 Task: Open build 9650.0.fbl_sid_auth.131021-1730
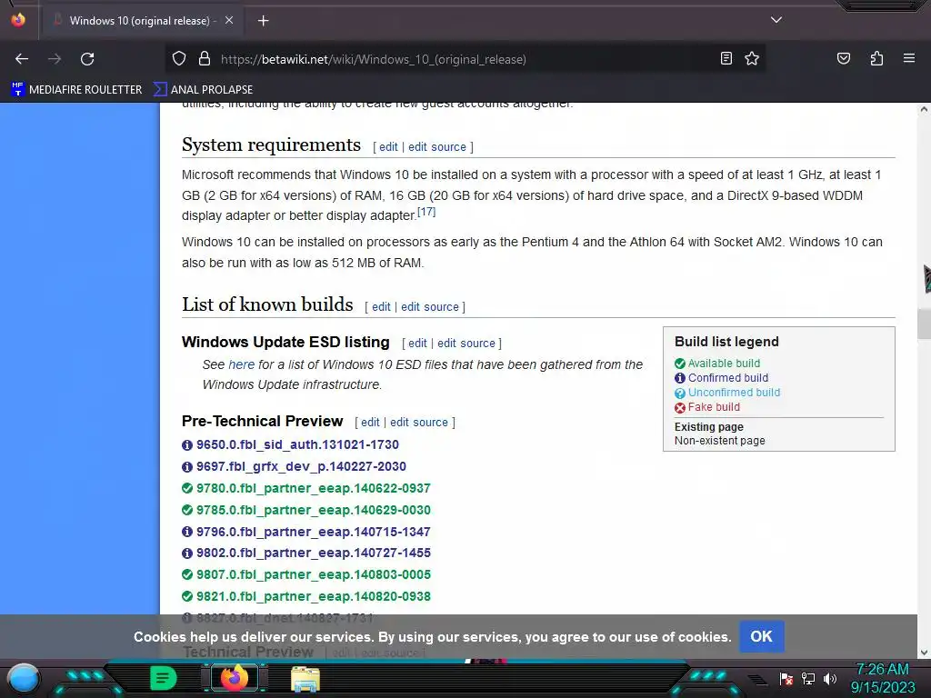pyautogui.click(x=297, y=444)
